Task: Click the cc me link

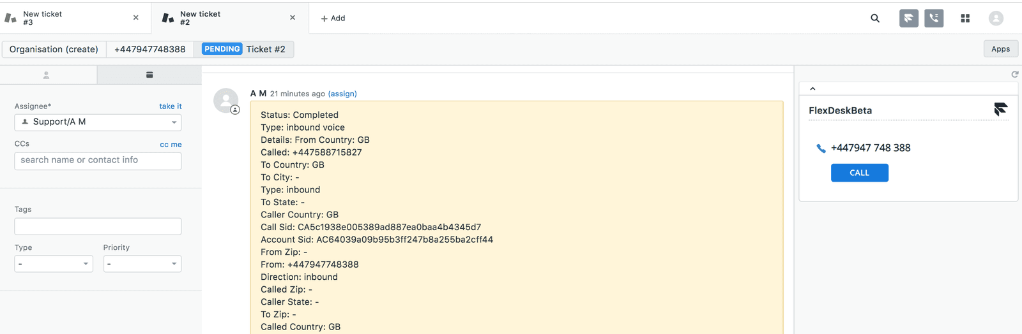Action: [171, 145]
